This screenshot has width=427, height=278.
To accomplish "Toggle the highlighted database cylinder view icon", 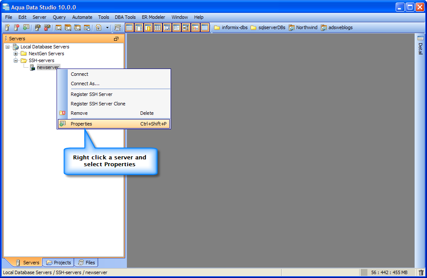I will coord(148,27).
